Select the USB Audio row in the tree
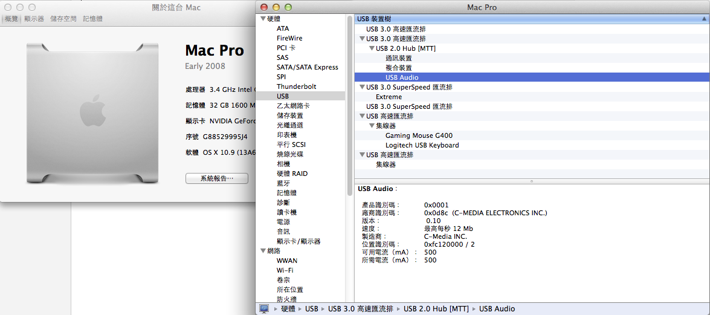The width and height of the screenshot is (710, 315). (x=532, y=77)
